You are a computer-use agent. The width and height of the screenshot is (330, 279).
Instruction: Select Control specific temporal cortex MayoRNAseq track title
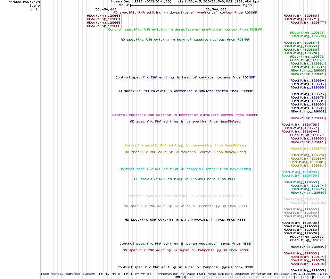click(185, 169)
